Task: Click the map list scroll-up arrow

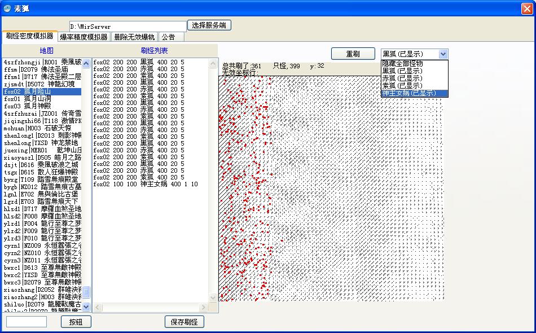Action: click(x=86, y=63)
